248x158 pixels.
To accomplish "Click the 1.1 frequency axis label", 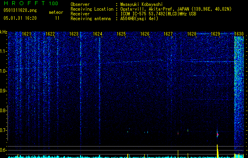I will [3, 51].
